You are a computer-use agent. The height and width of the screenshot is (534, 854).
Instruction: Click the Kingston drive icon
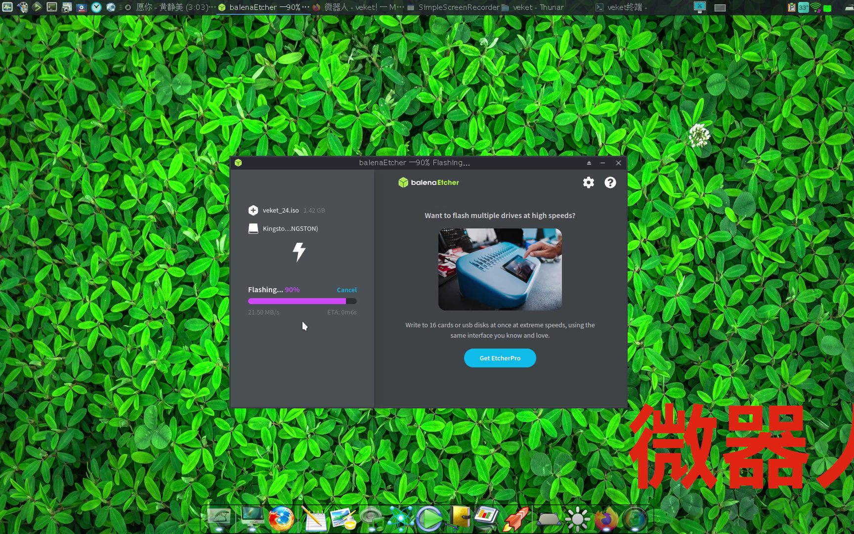click(x=253, y=228)
